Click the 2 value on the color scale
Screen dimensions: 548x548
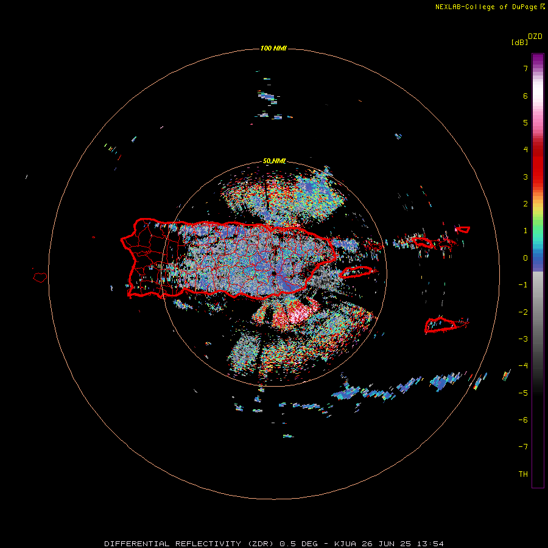pos(525,204)
